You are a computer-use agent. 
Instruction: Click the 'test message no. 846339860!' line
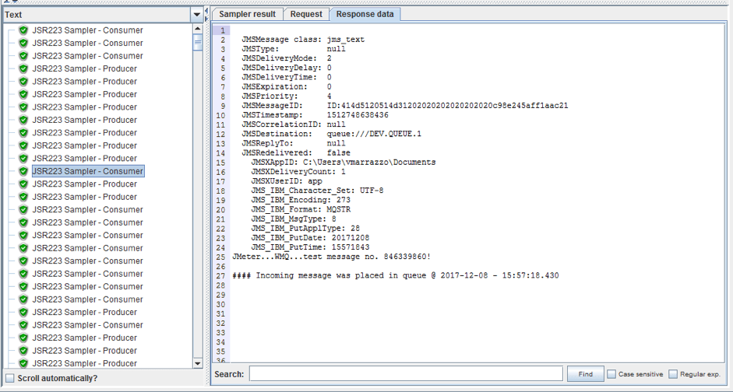[x=331, y=257]
